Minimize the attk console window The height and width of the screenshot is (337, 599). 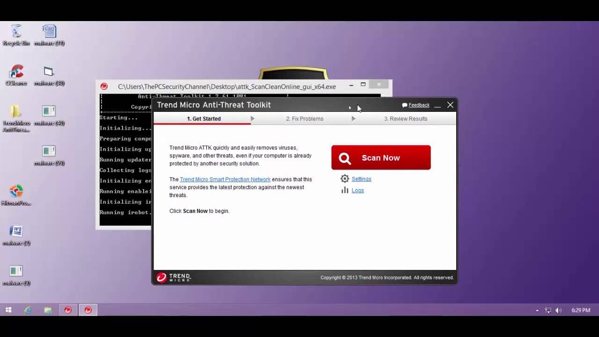click(x=351, y=86)
